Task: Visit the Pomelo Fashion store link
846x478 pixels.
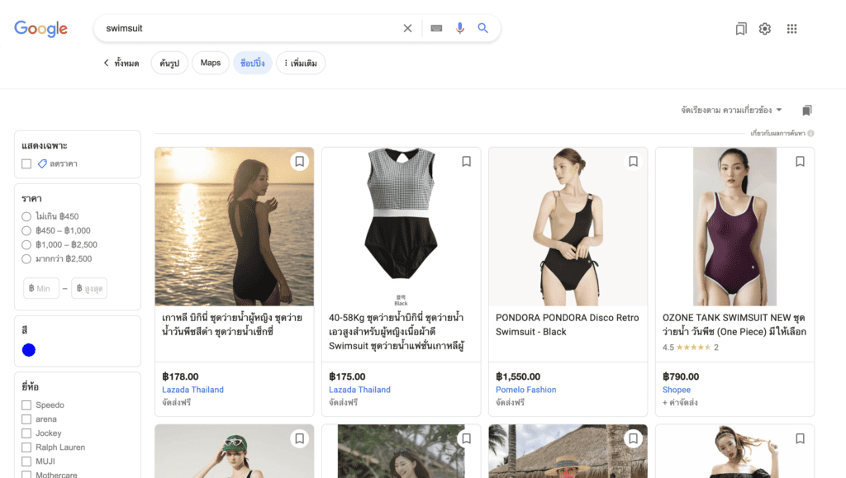Action: tap(526, 390)
